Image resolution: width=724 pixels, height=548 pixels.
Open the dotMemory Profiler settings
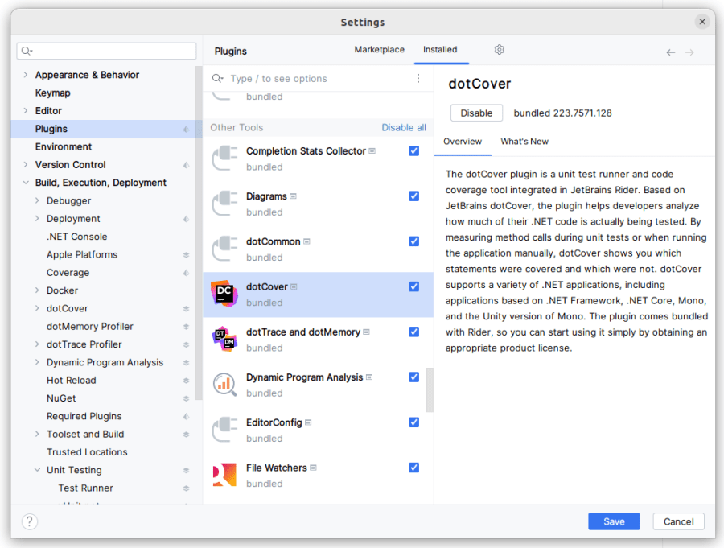(89, 327)
